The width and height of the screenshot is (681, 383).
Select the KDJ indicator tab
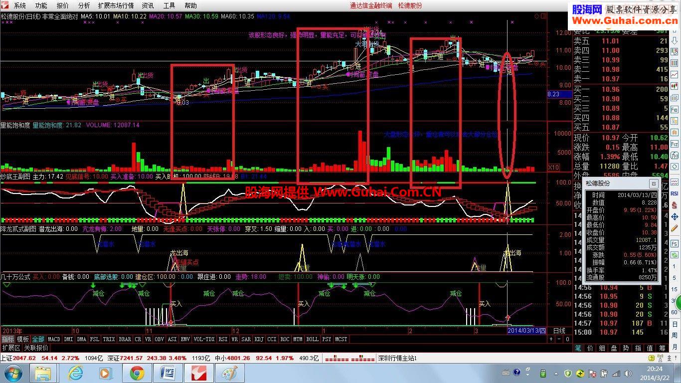pos(259,339)
